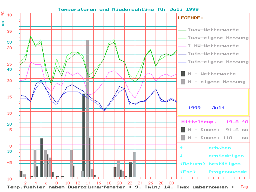Click the down arrow for erniedrigen
The width and height of the screenshot is (256, 192).
[182, 156]
